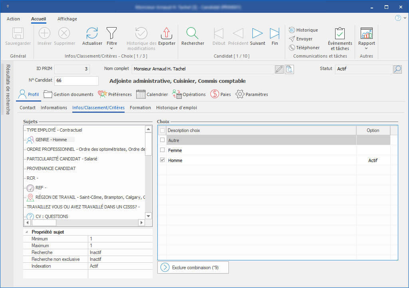This screenshot has width=409, height=288.
Task: Click the Exporter icon in the ribbon
Action: pos(167,34)
